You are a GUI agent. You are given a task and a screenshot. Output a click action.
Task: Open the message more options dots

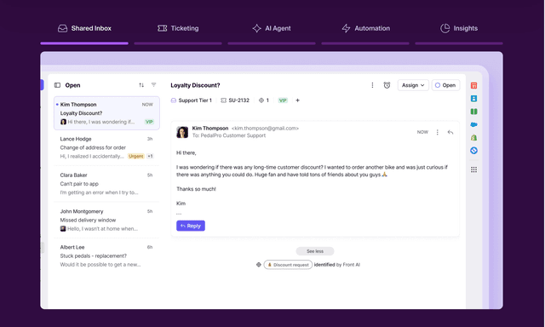[x=437, y=132]
